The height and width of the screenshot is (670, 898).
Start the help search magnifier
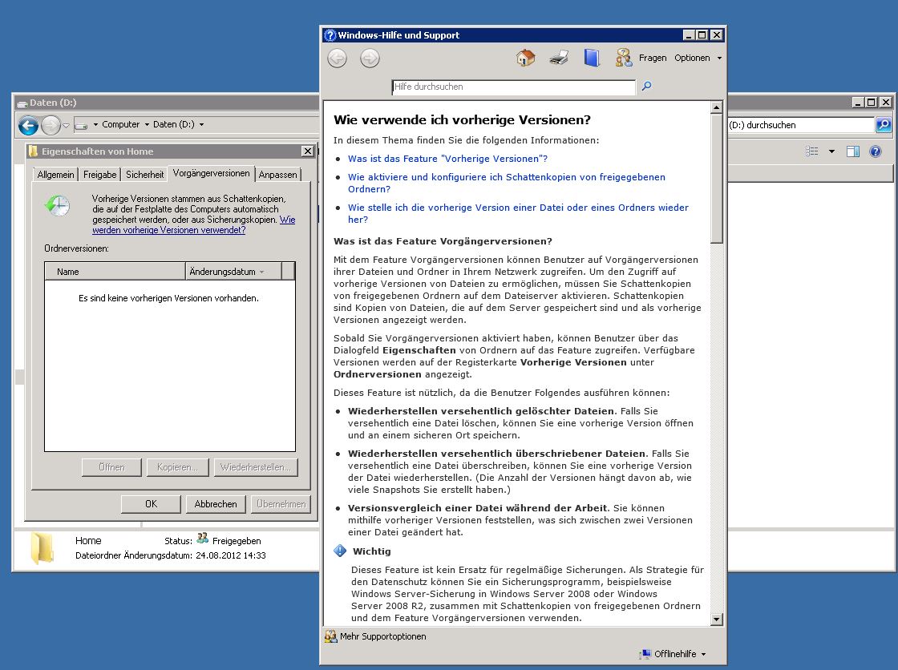click(646, 86)
